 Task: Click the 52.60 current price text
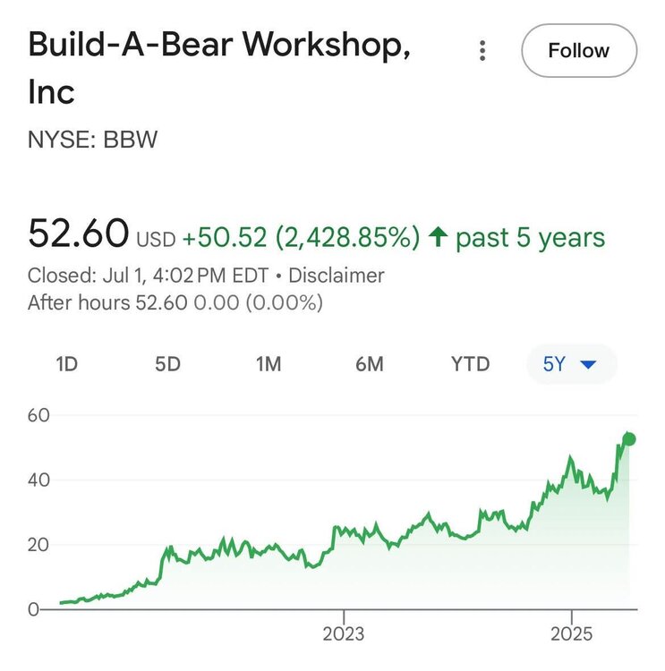click(79, 235)
